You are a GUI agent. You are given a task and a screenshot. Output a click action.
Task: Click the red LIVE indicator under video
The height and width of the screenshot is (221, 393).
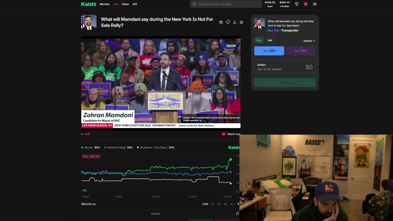click(x=86, y=134)
